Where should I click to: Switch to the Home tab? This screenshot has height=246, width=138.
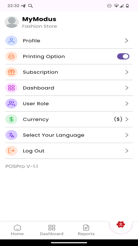pyautogui.click(x=17, y=230)
